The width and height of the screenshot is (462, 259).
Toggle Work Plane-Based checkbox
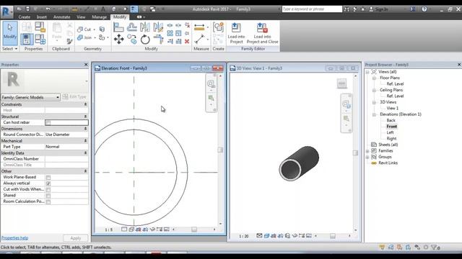pos(48,178)
